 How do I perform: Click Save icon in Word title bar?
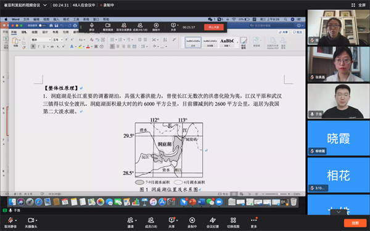56,25
